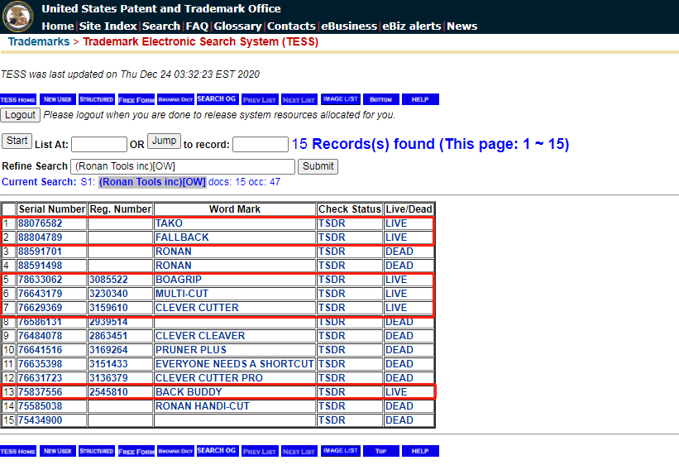The image size is (679, 465).
Task: Click the Trademarks breadcrumb link
Action: tap(39, 41)
